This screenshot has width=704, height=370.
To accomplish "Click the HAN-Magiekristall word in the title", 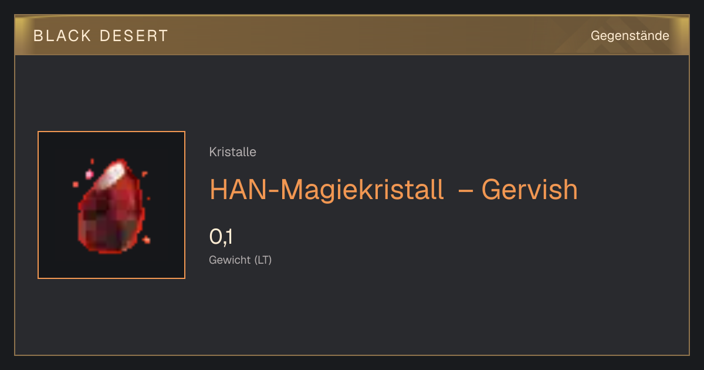I will pyautogui.click(x=326, y=190).
